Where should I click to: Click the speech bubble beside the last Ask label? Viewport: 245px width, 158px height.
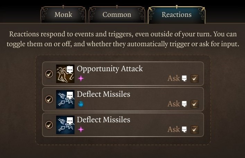(x=184, y=130)
